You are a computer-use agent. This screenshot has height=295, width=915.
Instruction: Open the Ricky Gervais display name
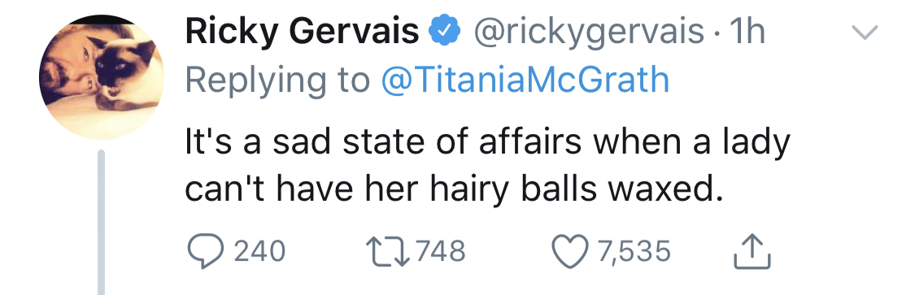[x=302, y=33]
